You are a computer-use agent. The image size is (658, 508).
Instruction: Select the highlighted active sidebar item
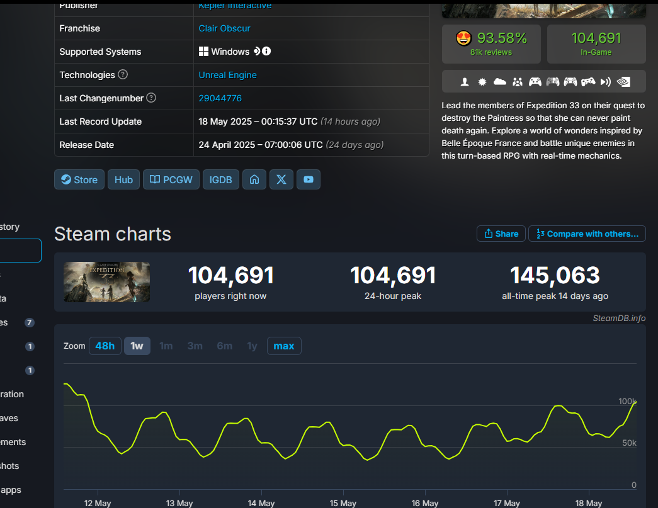pos(20,251)
